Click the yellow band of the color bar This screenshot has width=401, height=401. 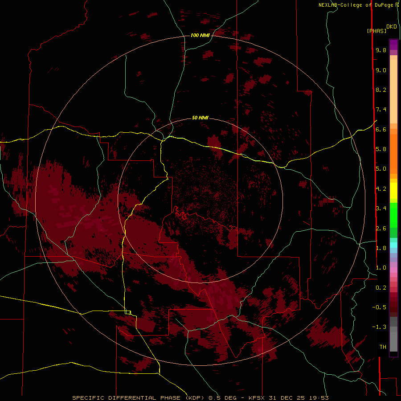tap(393, 191)
